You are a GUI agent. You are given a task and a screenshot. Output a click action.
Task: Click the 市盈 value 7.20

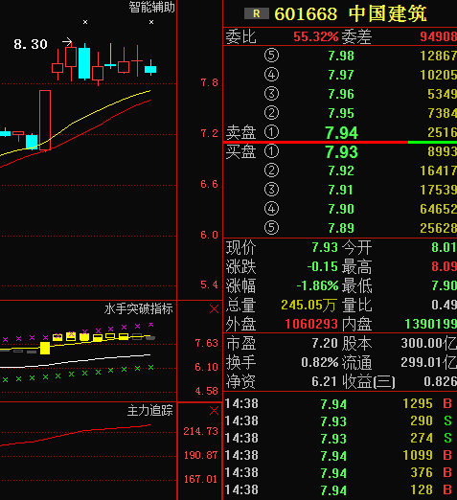(x=325, y=343)
